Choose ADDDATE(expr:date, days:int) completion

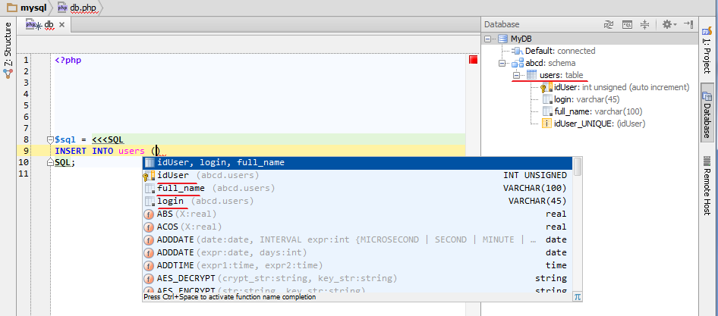[x=357, y=252]
